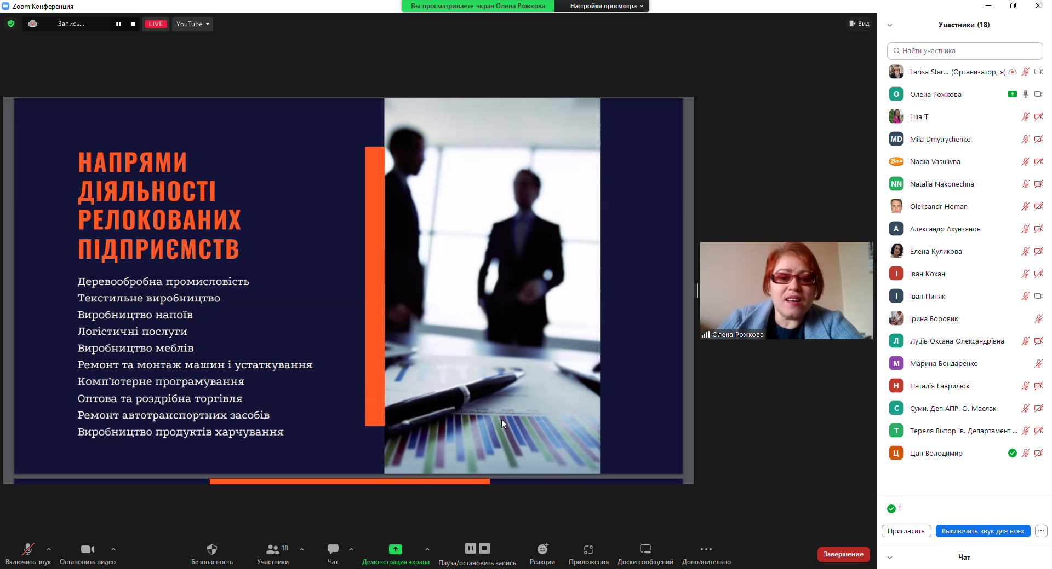Stop the recording in the top bar

(133, 24)
